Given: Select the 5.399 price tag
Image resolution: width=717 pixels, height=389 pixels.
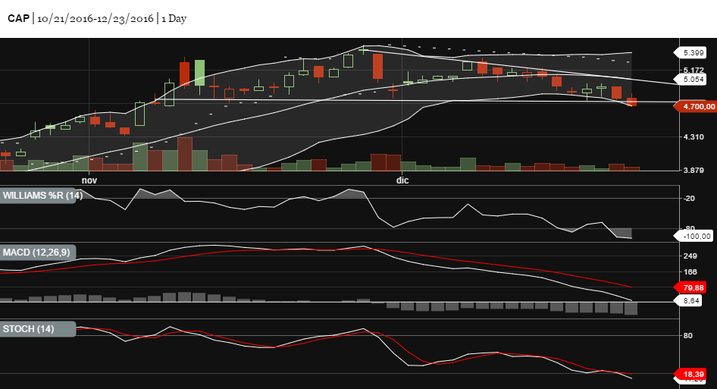Looking at the screenshot, I should (691, 52).
